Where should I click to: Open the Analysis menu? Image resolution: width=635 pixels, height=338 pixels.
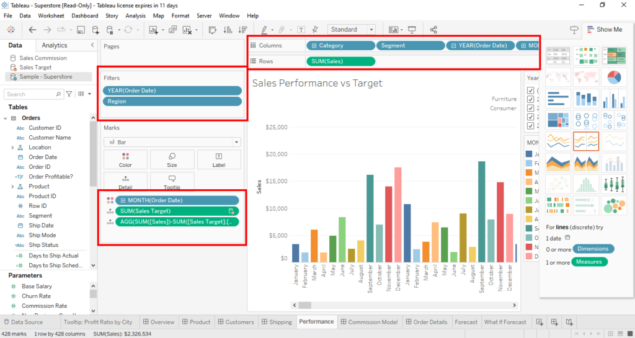[135, 16]
